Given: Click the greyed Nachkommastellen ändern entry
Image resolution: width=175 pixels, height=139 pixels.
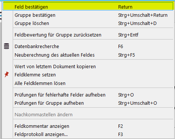Looking at the screenshot, I should click(88, 114).
